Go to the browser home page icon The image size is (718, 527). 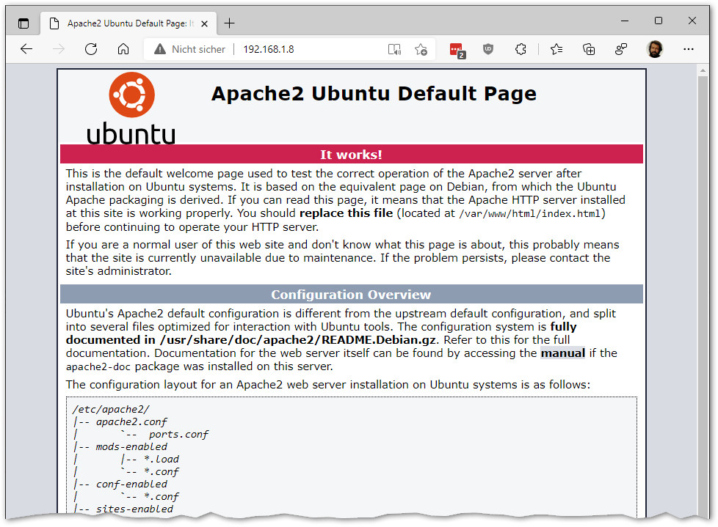click(123, 49)
